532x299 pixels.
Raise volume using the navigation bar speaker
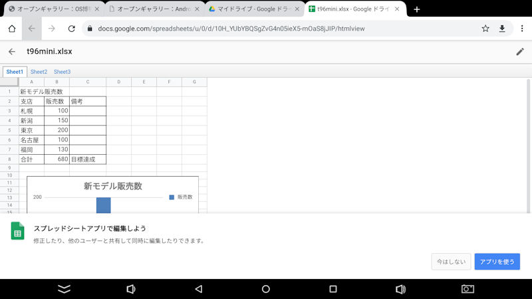(401, 289)
